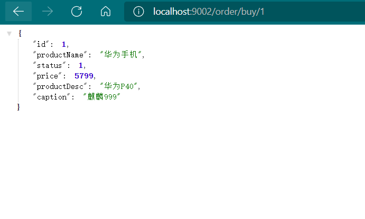The image size is (365, 219).
Task: Select the productName value 华为手机
Action: [120, 55]
